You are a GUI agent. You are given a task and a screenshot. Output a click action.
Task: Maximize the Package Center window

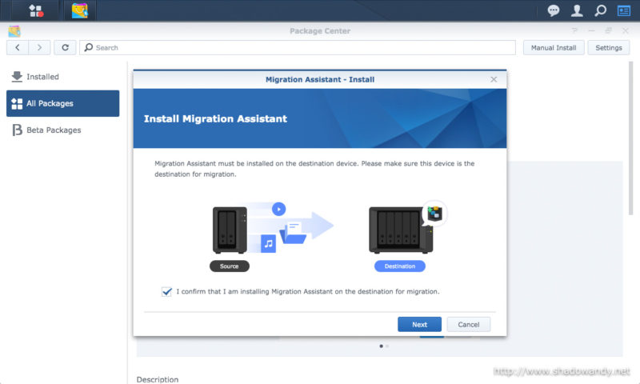pyautogui.click(x=608, y=30)
